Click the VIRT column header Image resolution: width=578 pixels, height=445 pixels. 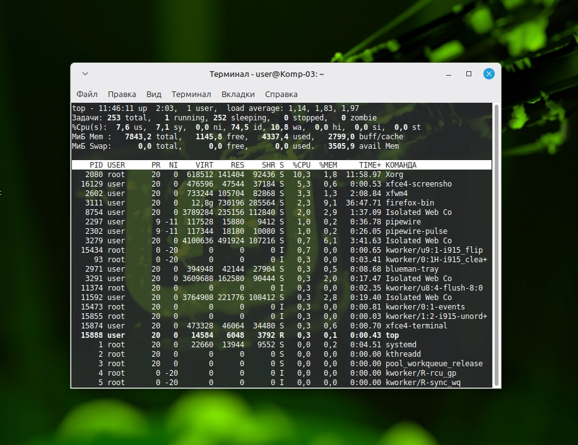[204, 165]
